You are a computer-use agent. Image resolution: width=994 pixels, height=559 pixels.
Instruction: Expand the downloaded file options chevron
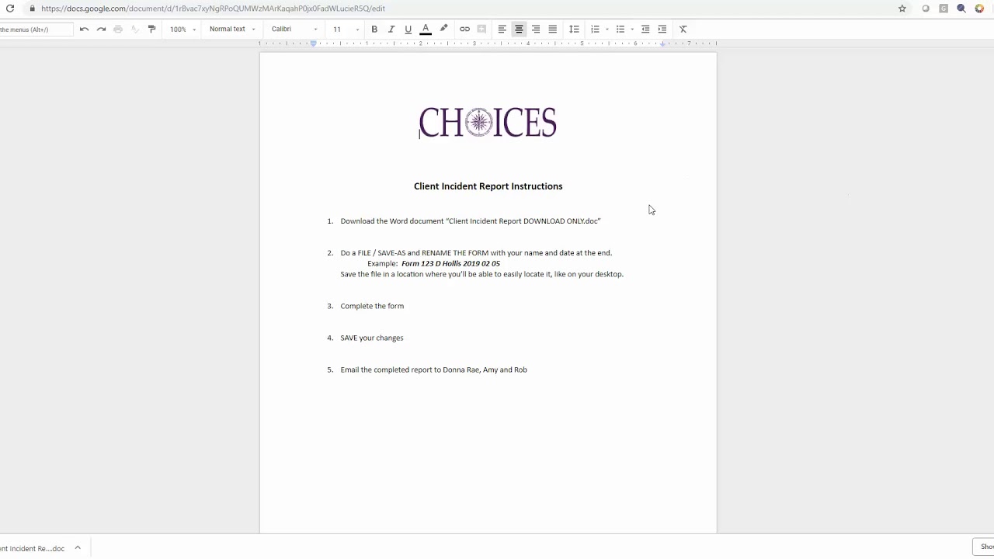pos(78,547)
